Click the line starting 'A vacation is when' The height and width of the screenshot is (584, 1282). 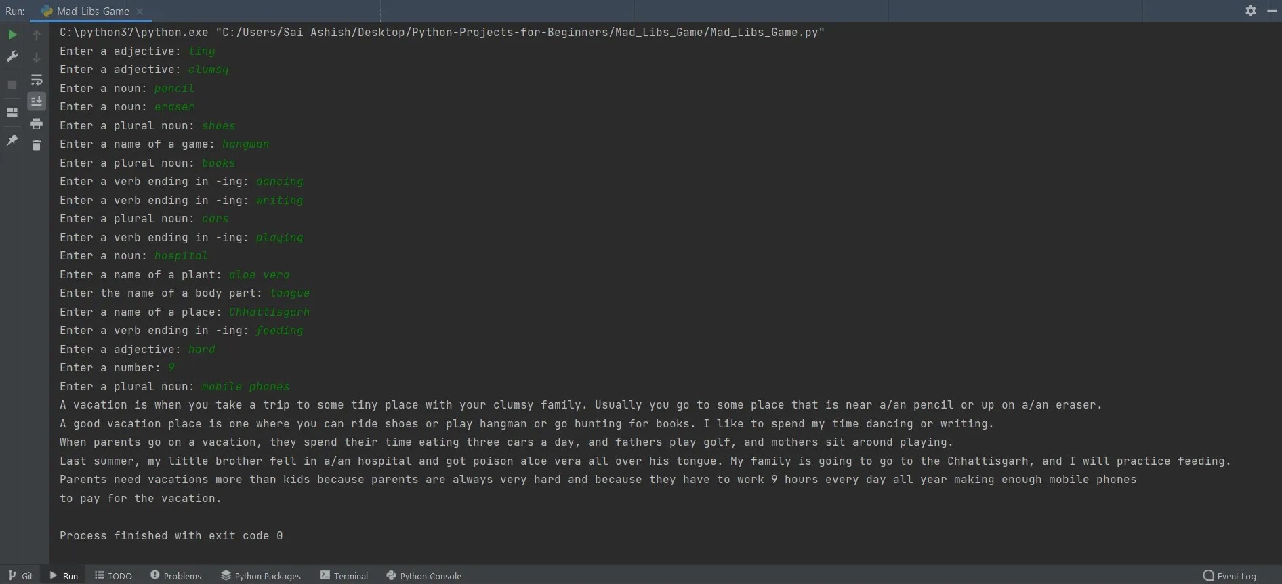point(581,405)
